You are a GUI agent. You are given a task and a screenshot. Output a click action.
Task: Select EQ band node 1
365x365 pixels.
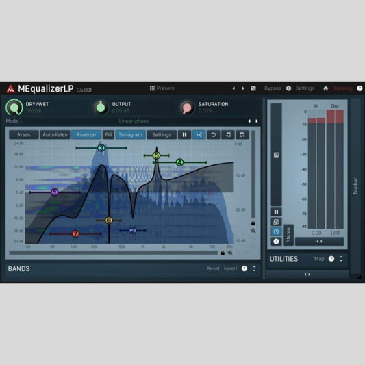click(x=55, y=192)
